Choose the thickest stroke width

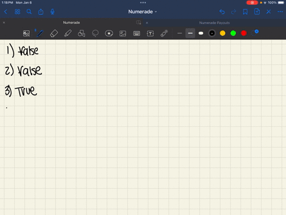pos(201,33)
